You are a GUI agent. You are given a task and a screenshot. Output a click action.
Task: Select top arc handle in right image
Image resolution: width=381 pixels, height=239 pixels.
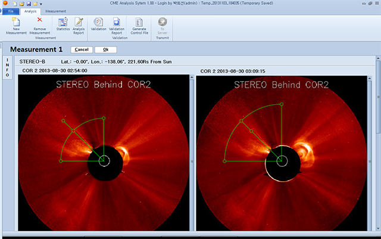[x=282, y=104]
